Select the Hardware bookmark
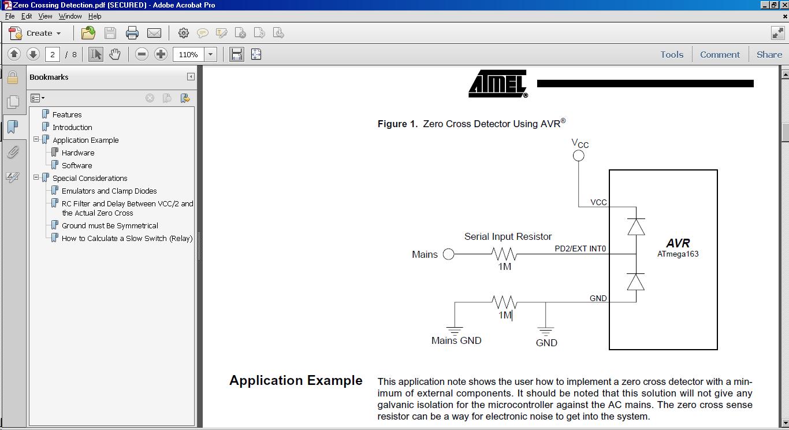Viewport: 789px width, 430px height. tap(78, 153)
